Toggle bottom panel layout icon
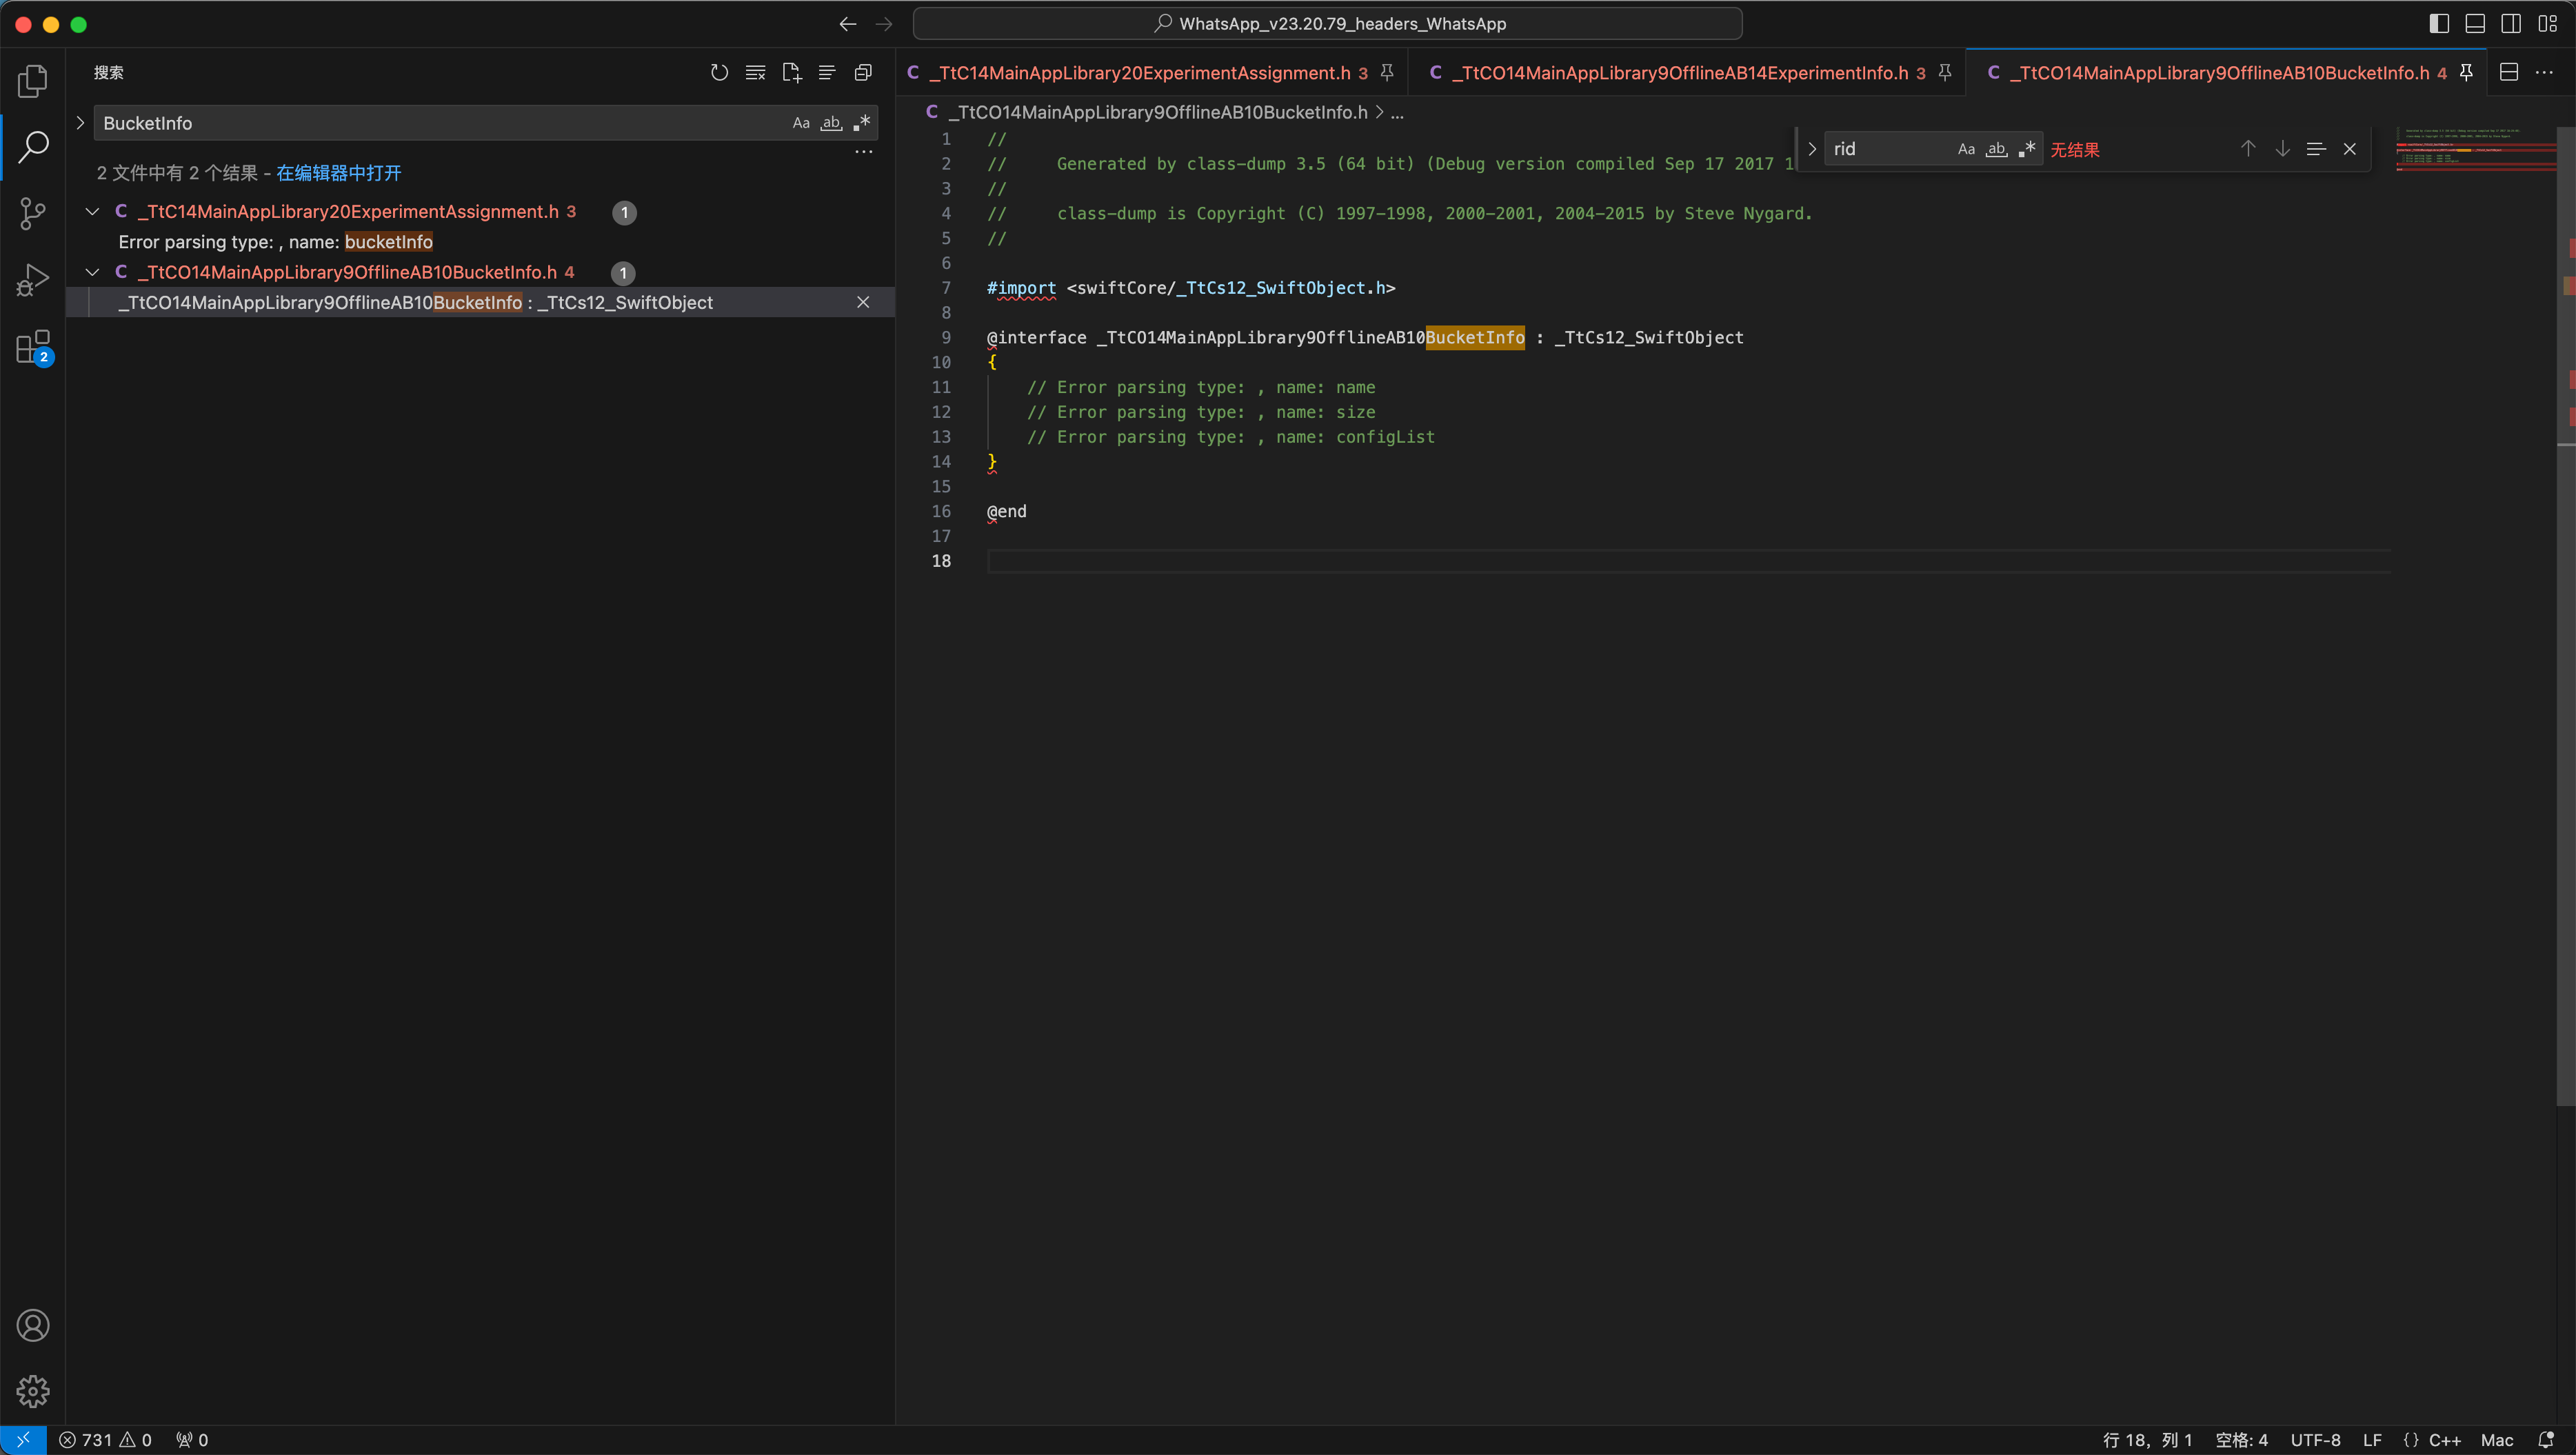Image resolution: width=2576 pixels, height=1455 pixels. 2475,24
